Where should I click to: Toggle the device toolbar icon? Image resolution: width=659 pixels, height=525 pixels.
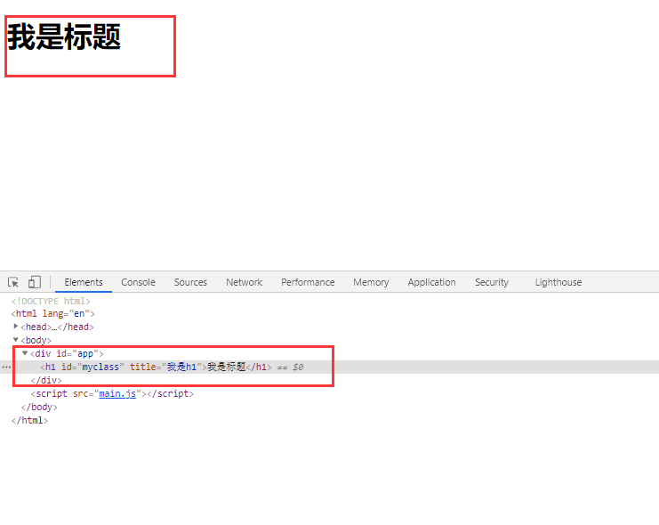[x=35, y=282]
